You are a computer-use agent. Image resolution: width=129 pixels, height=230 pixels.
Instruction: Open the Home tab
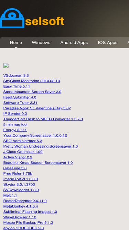coord(16,43)
